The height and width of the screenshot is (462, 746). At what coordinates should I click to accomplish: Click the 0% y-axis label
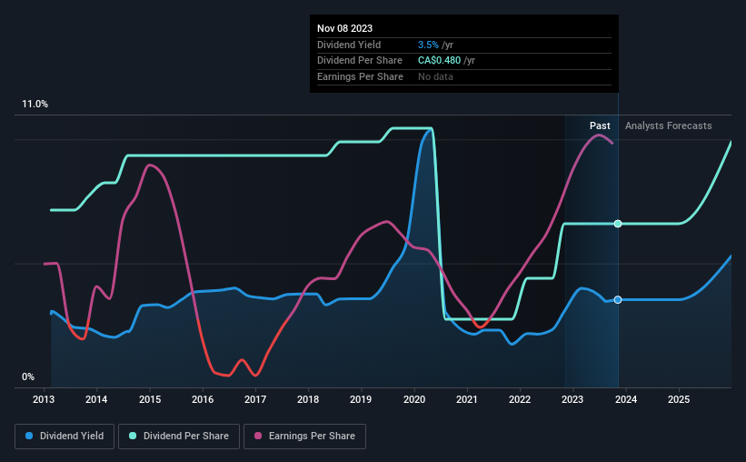[28, 377]
